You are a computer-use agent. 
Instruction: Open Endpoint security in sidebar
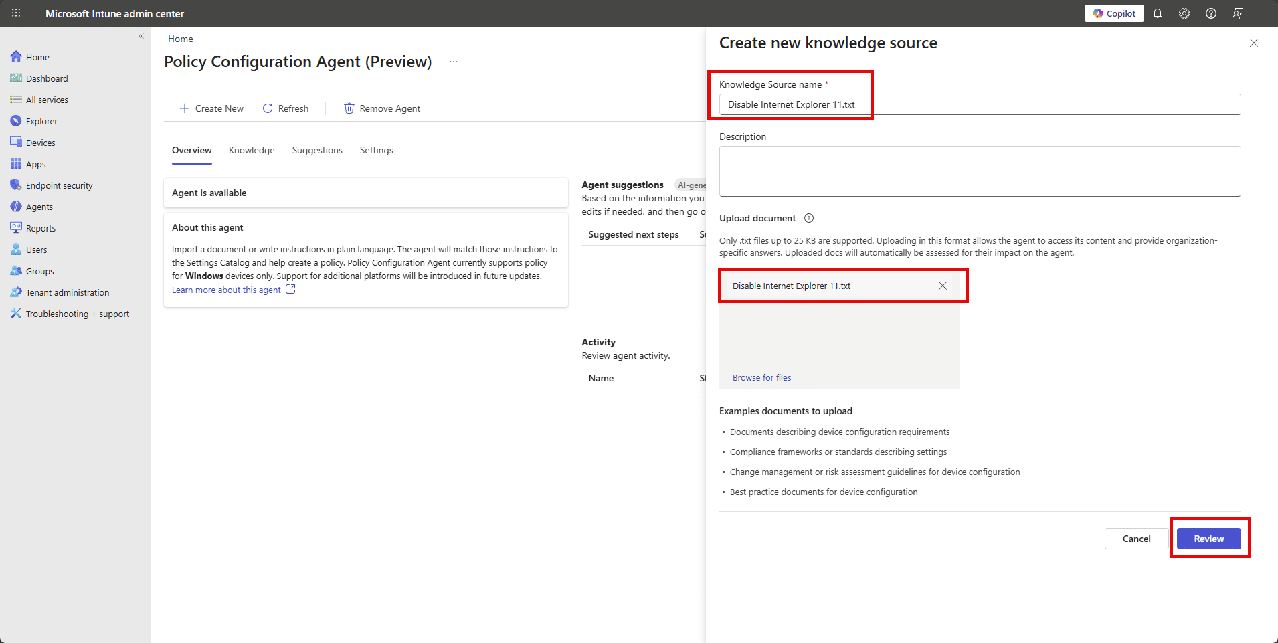[59, 185]
